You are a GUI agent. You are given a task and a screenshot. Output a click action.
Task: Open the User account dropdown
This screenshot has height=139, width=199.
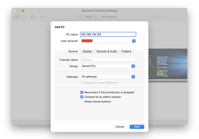tap(108, 41)
